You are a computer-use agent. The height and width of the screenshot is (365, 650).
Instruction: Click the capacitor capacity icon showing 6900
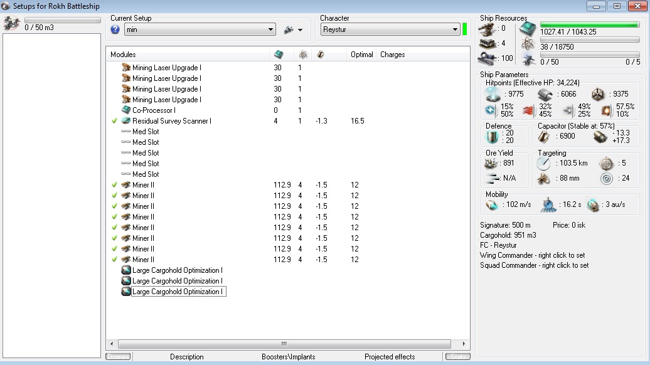click(544, 137)
